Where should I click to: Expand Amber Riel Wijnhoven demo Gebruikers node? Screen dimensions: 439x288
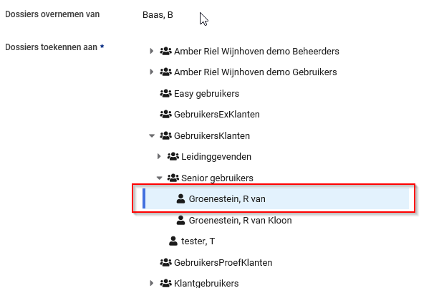(151, 72)
